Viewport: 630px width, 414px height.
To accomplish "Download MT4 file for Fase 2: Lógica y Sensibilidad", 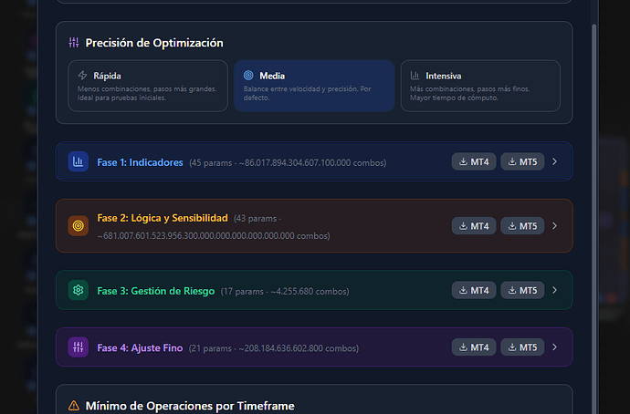I will coord(474,226).
